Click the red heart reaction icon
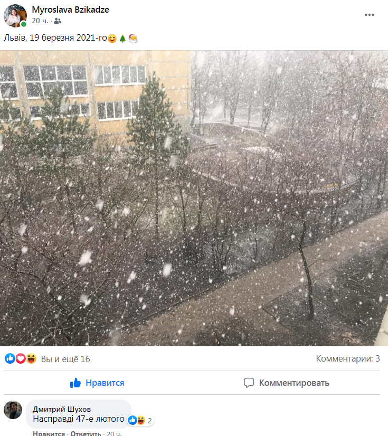Viewport: 388px width, 436px height. click(21, 358)
